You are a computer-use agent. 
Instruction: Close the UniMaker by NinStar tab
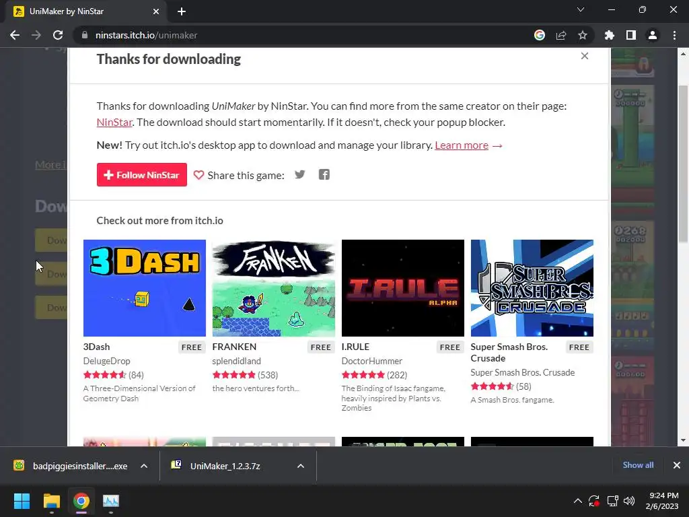click(156, 11)
